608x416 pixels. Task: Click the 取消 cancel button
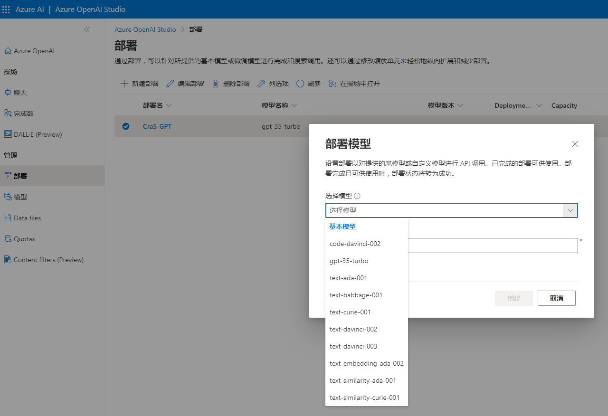557,298
